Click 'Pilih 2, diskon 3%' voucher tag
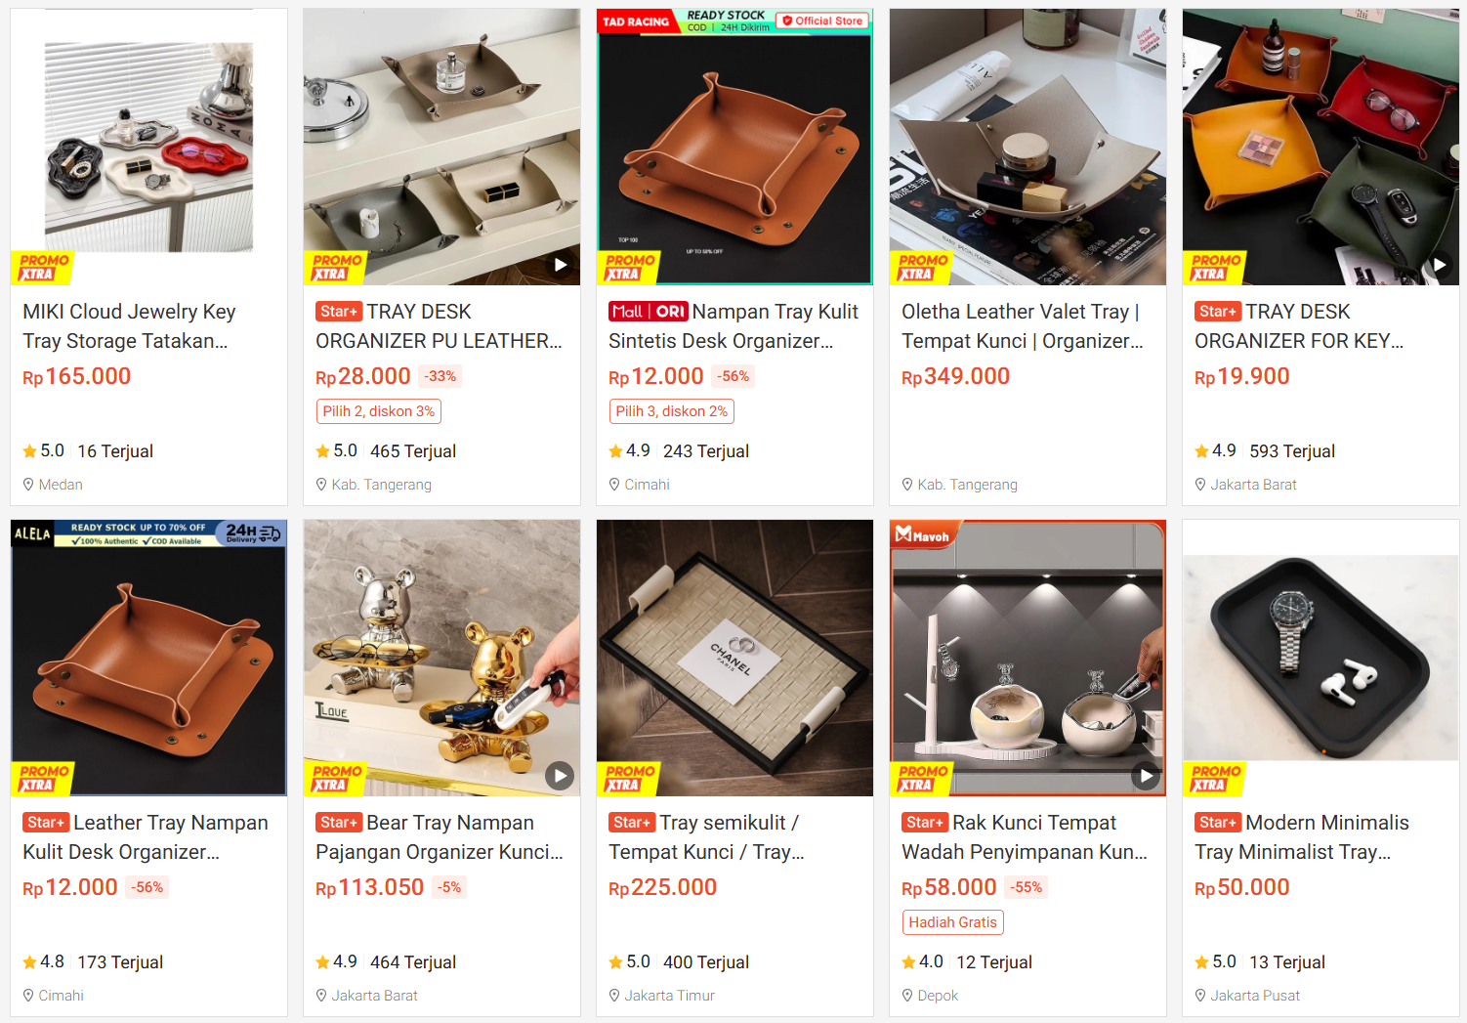 point(379,411)
